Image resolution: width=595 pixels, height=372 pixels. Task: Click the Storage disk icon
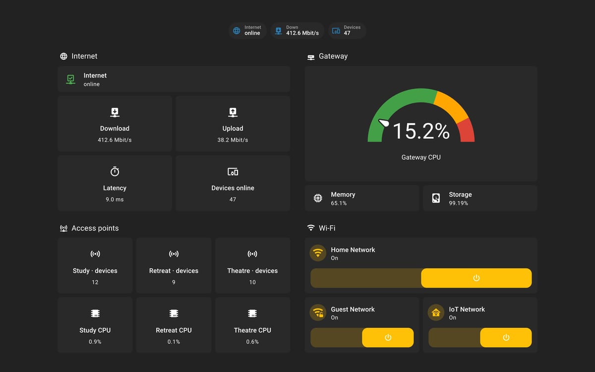[x=436, y=198]
